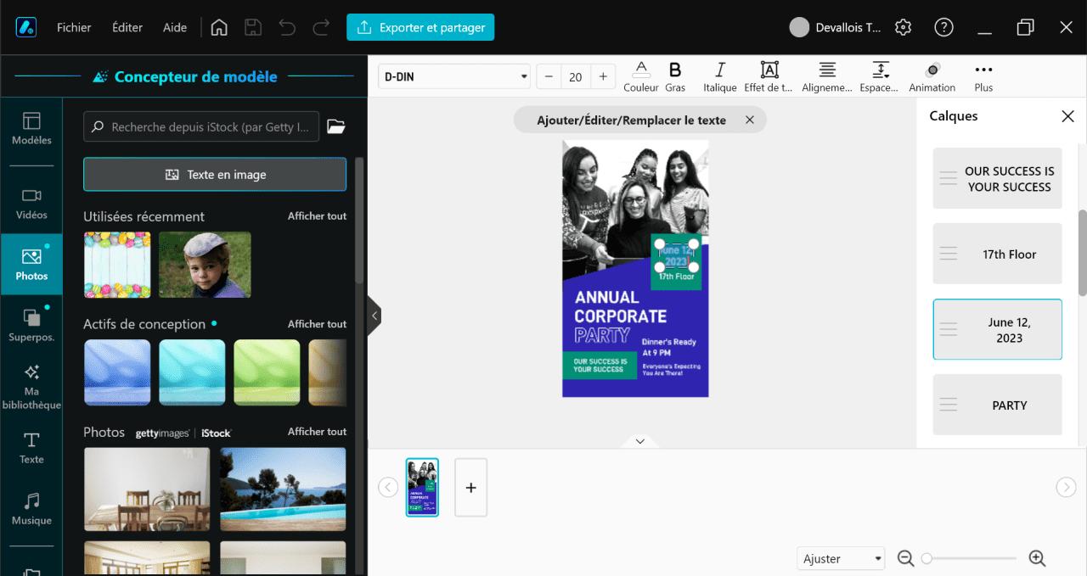Open the settings gear icon
1087x576 pixels.
pyautogui.click(x=904, y=27)
